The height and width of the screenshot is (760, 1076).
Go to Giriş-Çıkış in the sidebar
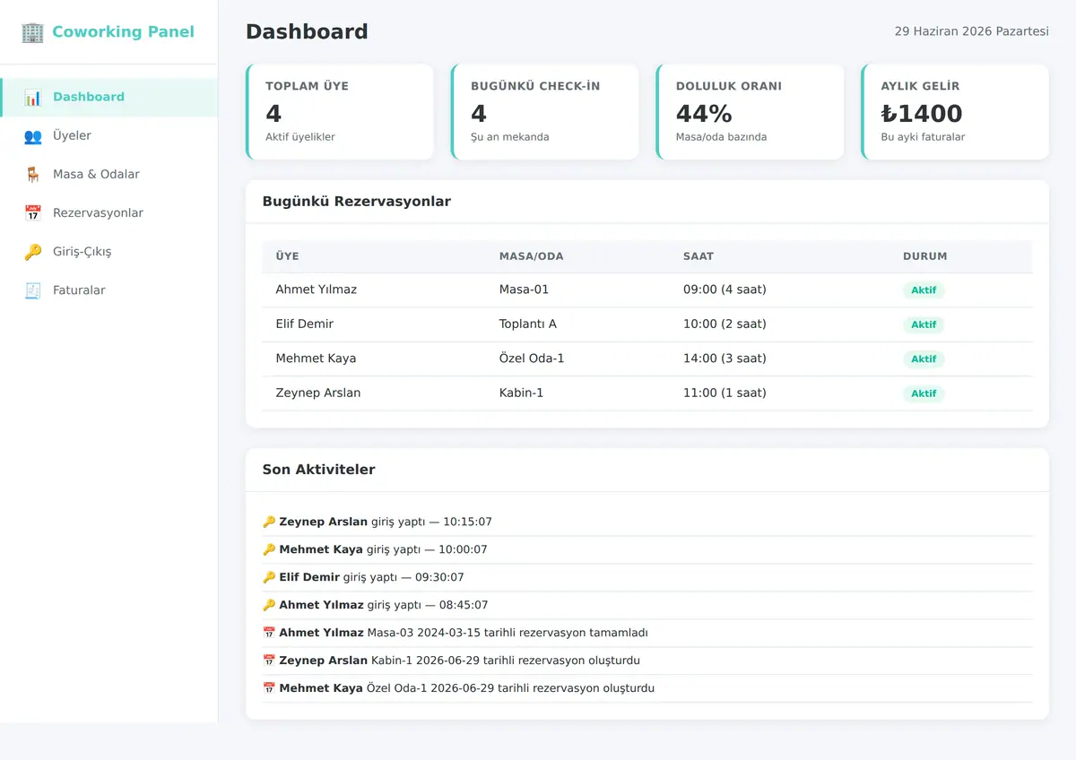(108, 252)
